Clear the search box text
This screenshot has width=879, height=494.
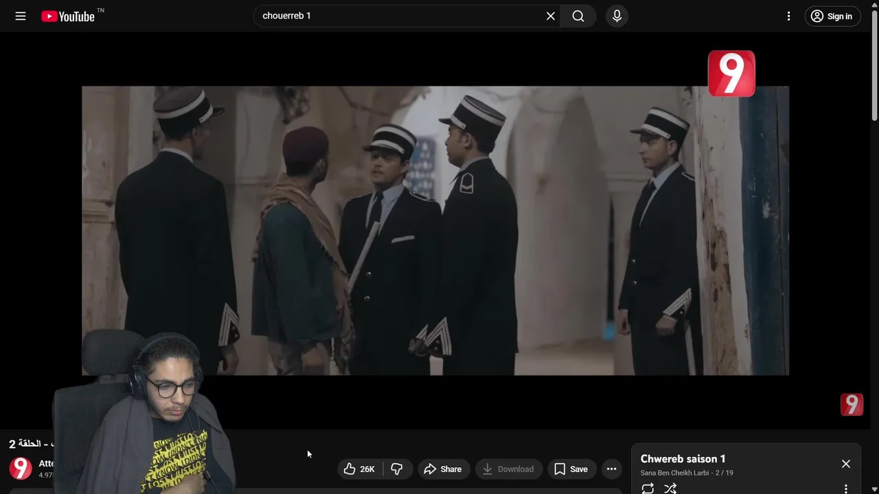(x=551, y=16)
